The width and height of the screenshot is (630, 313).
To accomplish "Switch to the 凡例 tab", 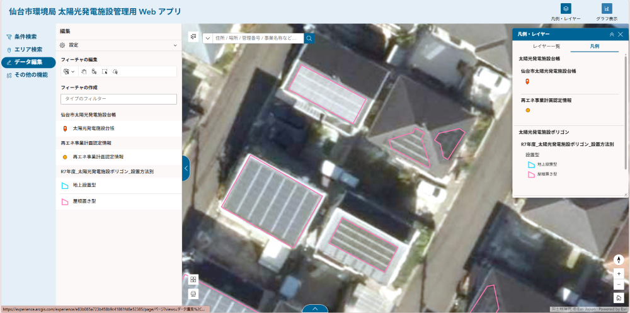I will point(595,46).
